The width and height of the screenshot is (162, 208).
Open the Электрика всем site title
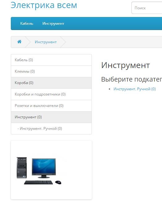coord(44,5)
